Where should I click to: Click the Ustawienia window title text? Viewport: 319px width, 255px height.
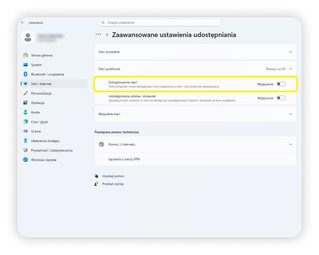[x=36, y=23]
